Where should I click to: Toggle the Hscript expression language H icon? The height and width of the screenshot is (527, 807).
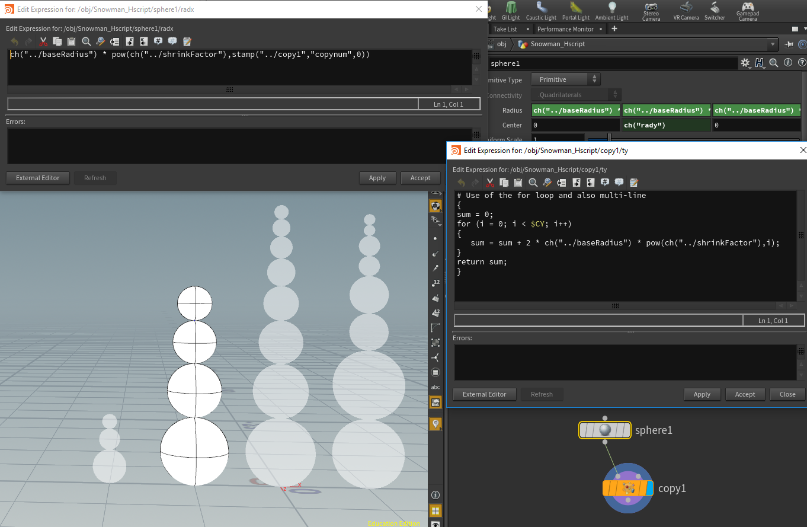point(760,62)
